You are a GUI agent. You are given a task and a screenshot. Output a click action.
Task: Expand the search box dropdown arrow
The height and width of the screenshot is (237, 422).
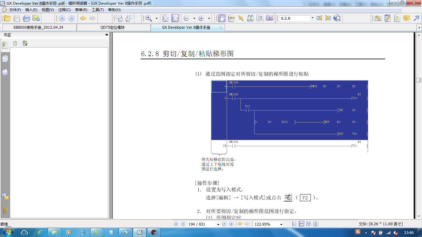(312, 18)
